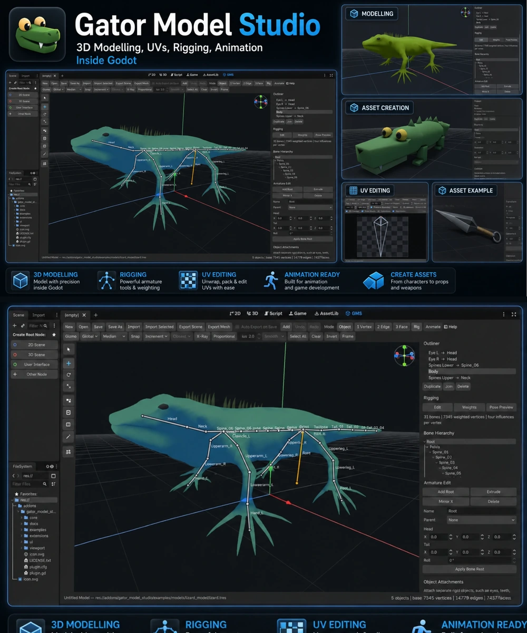
Task: Toggle X-Ray in the enlarged editor toolbar
Action: (x=202, y=336)
